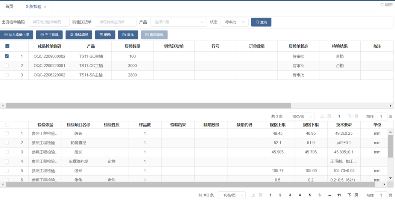Select cell TS11-CC主轴
The height and width of the screenshot is (200, 395).
(x=91, y=66)
